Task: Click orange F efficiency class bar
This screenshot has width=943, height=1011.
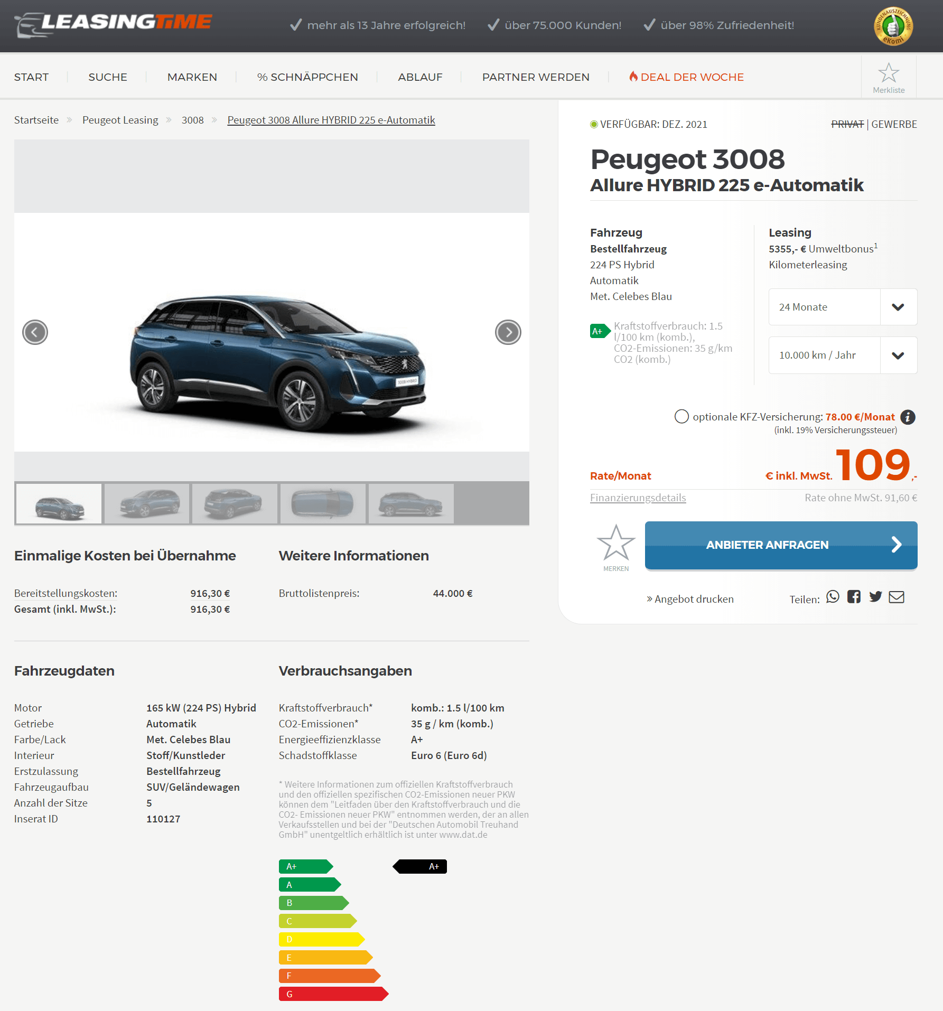Action: [330, 976]
